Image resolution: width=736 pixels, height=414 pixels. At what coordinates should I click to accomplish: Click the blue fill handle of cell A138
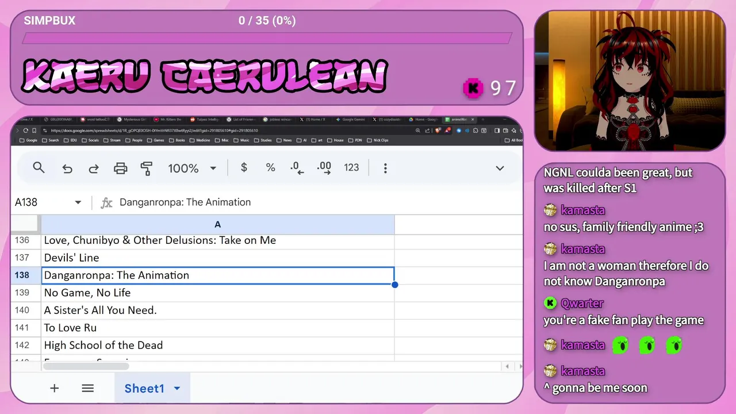(394, 285)
